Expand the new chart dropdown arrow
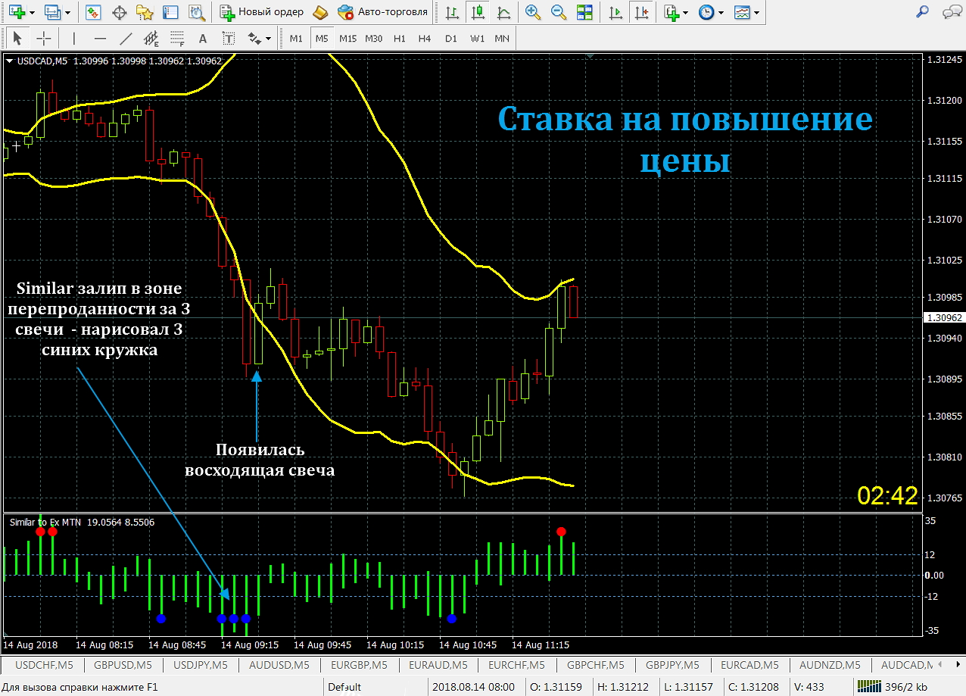Viewport: 966px width, 696px height. tap(31, 13)
